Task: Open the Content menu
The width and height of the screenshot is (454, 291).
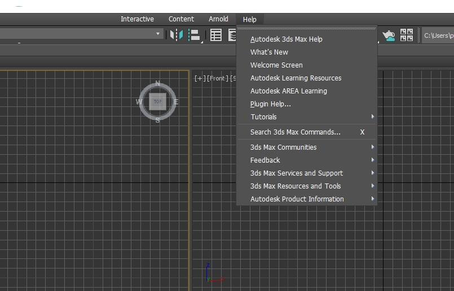Action: [181, 19]
